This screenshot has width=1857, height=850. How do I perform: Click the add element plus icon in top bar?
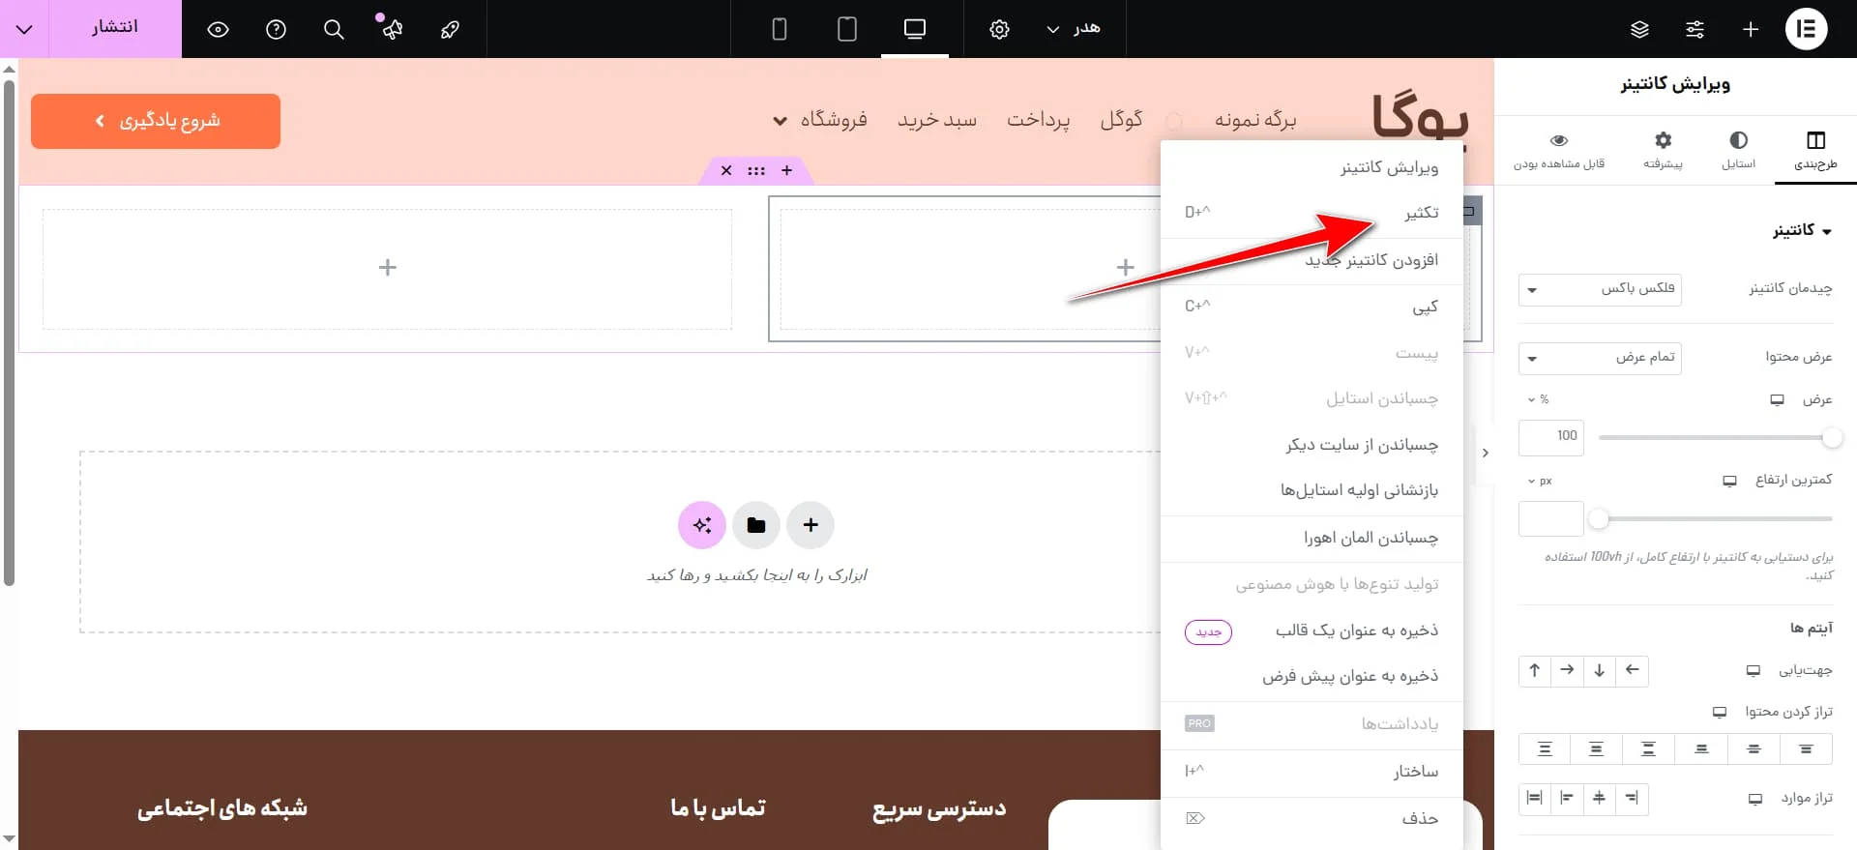tap(1751, 29)
